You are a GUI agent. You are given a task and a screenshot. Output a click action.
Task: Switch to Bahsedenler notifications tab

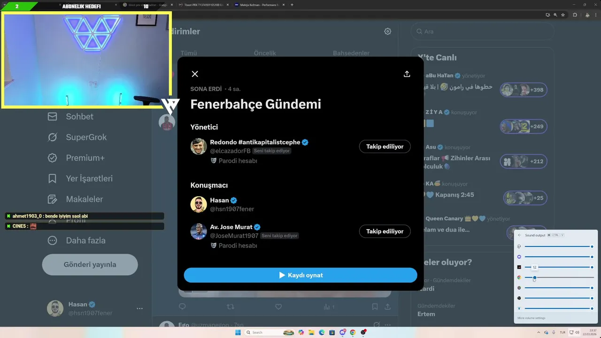(x=351, y=53)
